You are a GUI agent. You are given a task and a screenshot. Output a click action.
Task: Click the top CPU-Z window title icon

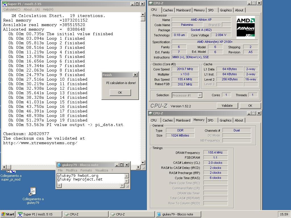point(151,3)
